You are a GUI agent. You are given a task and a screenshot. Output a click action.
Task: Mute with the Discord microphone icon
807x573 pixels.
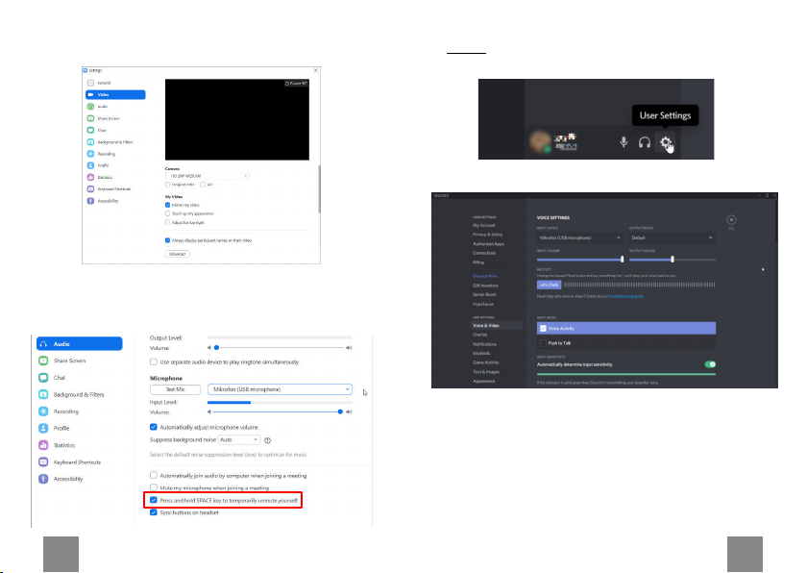(x=624, y=142)
